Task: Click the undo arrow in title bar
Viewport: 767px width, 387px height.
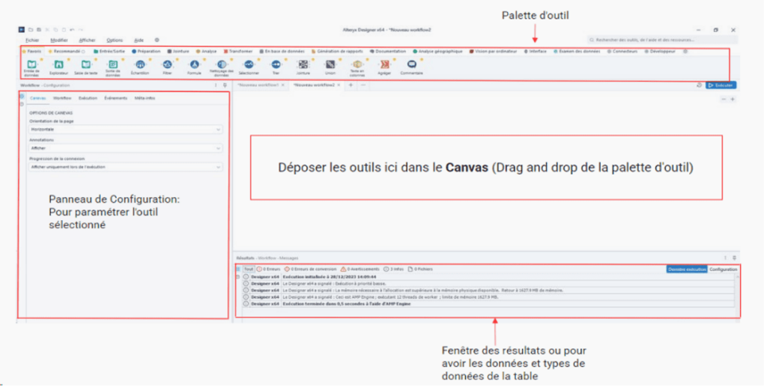Action: [x=72, y=30]
